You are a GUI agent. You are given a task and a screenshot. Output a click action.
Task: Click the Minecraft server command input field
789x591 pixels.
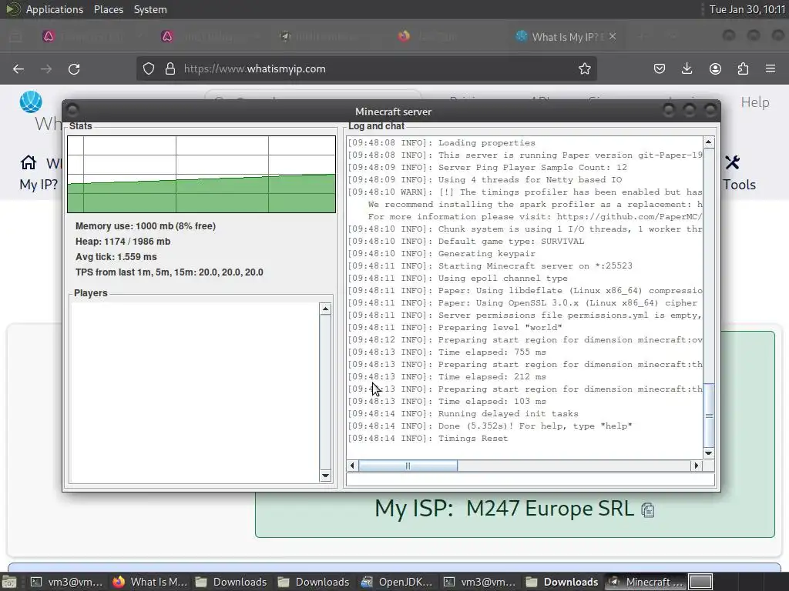point(530,479)
